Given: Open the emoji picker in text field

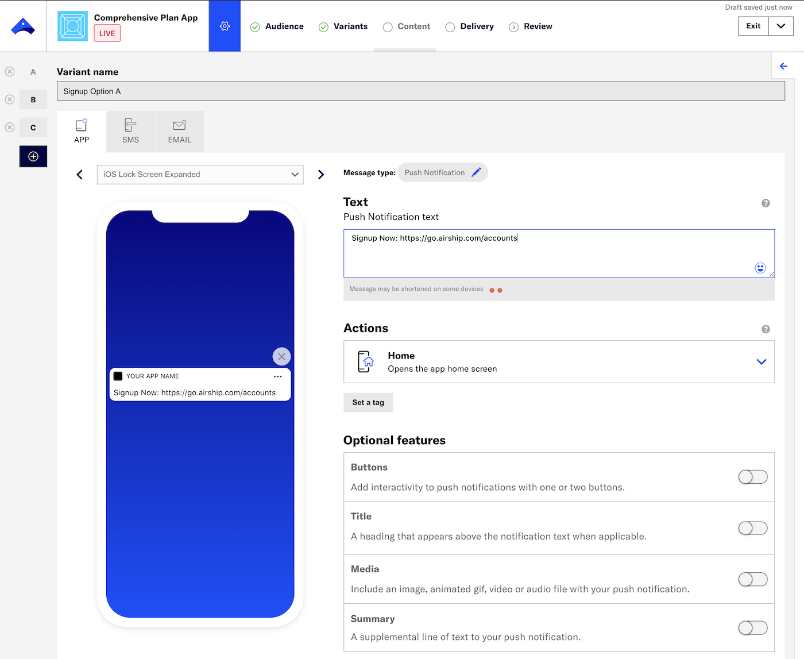Looking at the screenshot, I should click(x=760, y=268).
